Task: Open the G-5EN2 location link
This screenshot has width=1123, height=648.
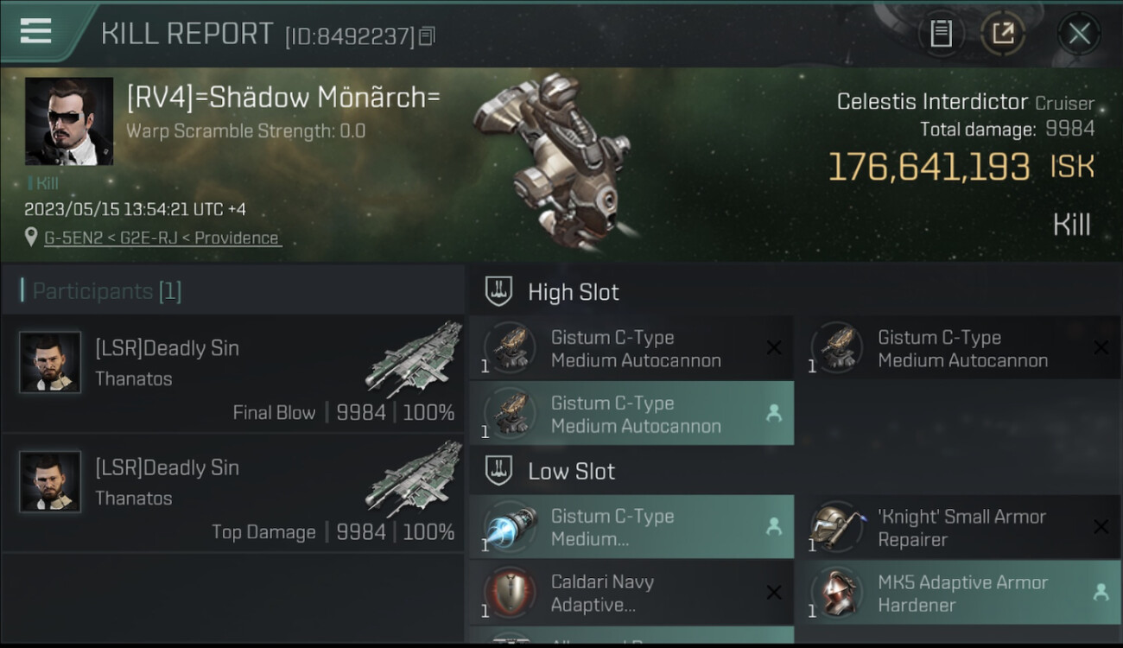Action: click(162, 238)
